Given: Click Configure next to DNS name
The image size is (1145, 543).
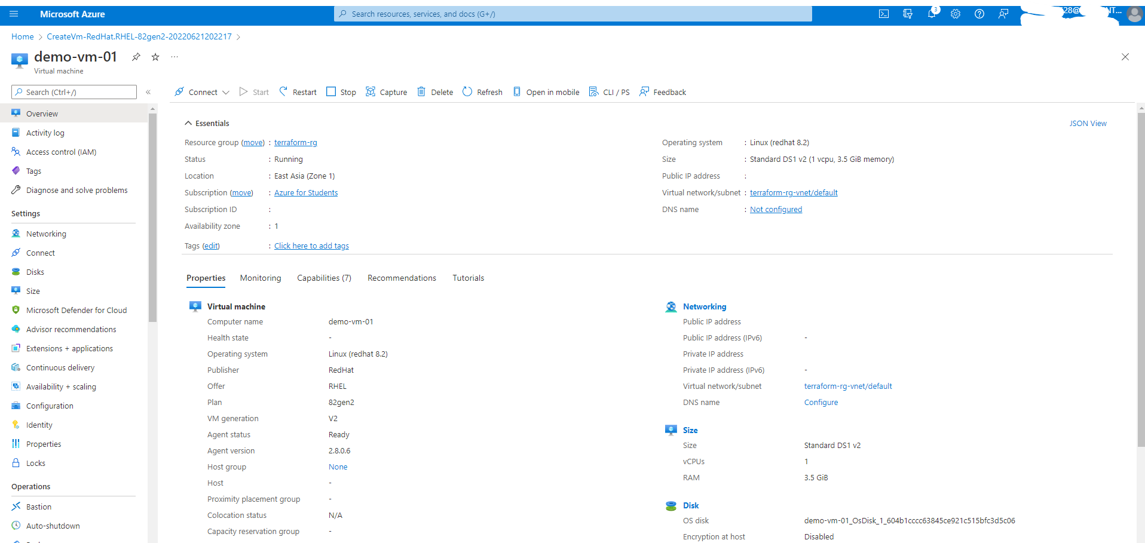Looking at the screenshot, I should [x=821, y=403].
